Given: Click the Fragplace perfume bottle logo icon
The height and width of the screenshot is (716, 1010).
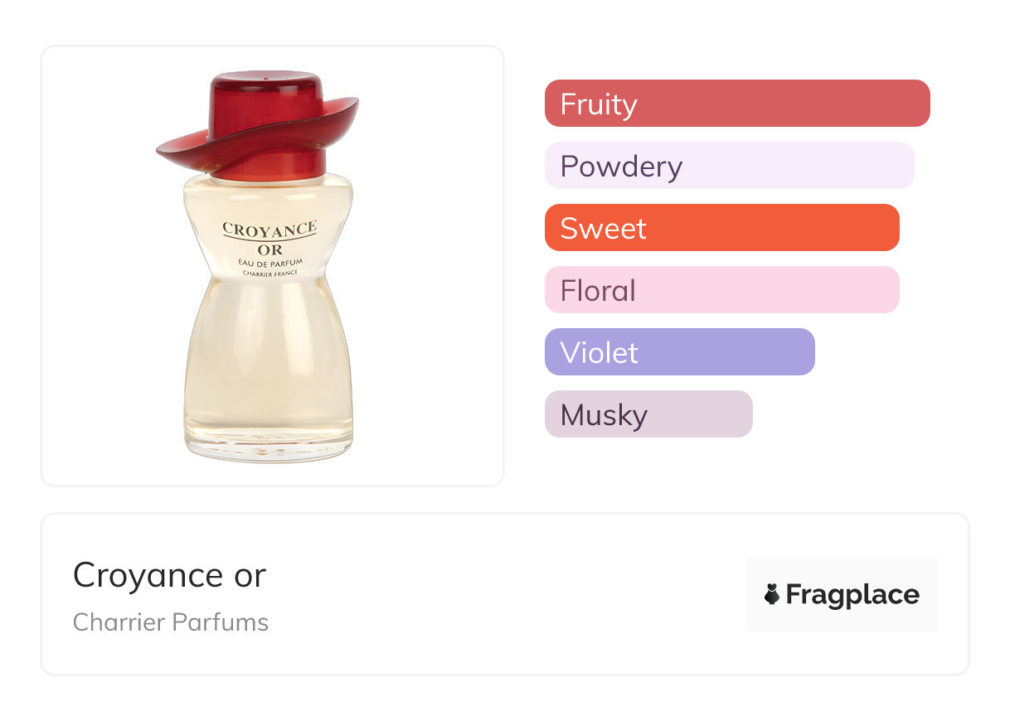Looking at the screenshot, I should [x=772, y=594].
